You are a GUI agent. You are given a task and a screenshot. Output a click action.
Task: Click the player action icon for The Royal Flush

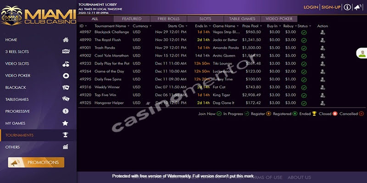point(323,40)
